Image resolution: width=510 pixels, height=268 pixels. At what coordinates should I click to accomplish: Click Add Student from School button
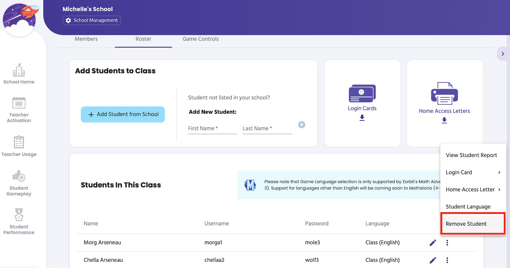coord(123,114)
